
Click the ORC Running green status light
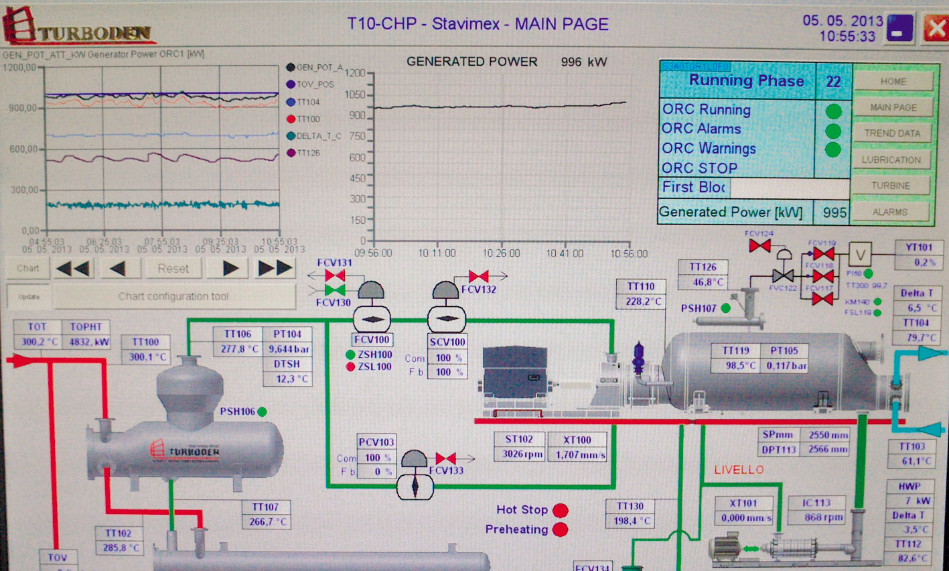tap(833, 111)
